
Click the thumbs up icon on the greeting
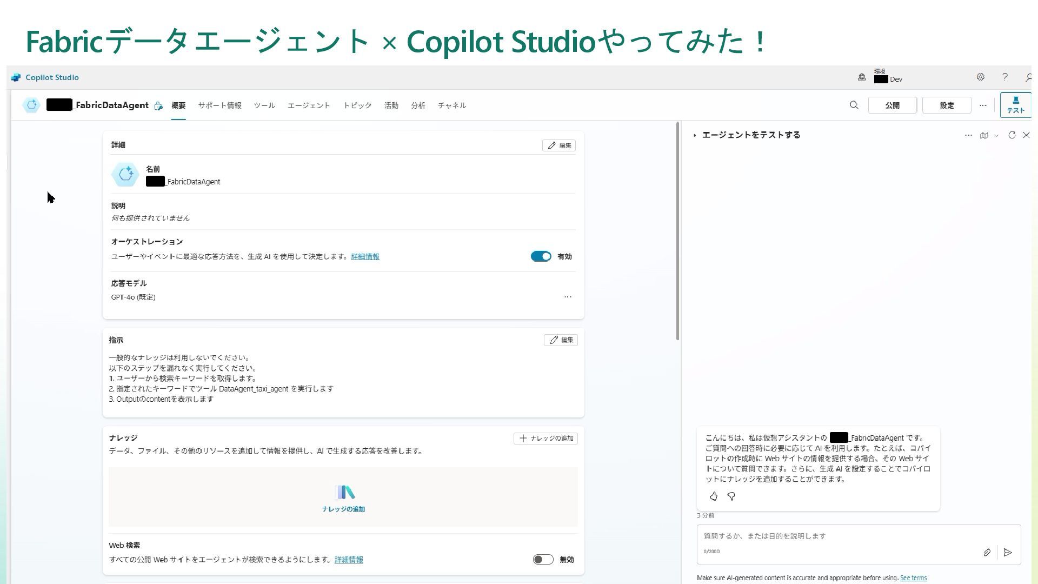pyautogui.click(x=714, y=496)
